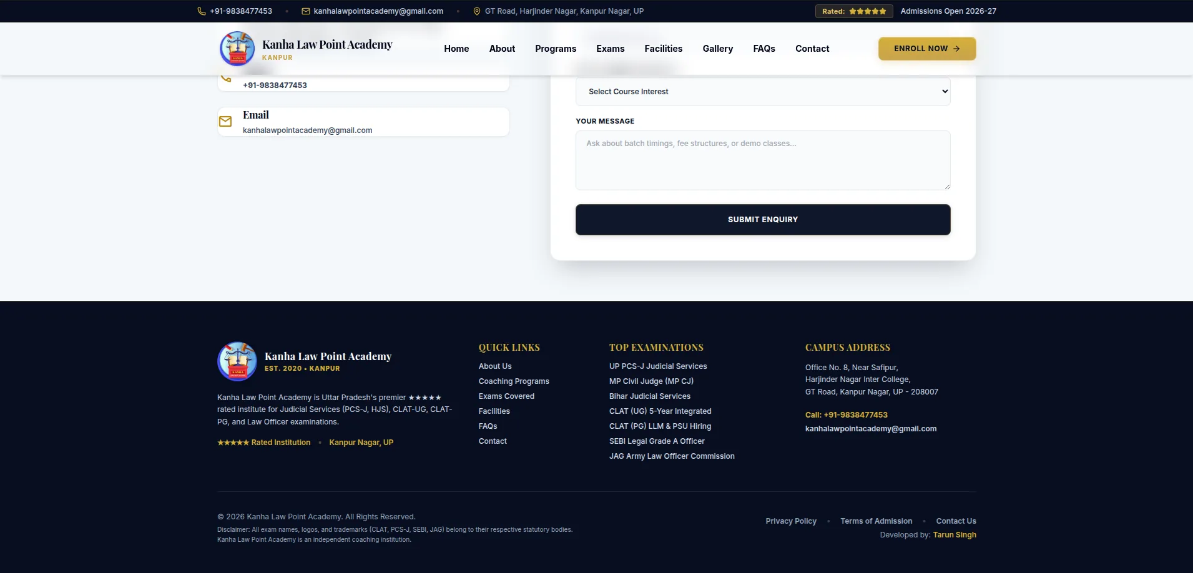
Task: Click the Your Message field label
Action: pyautogui.click(x=605, y=121)
